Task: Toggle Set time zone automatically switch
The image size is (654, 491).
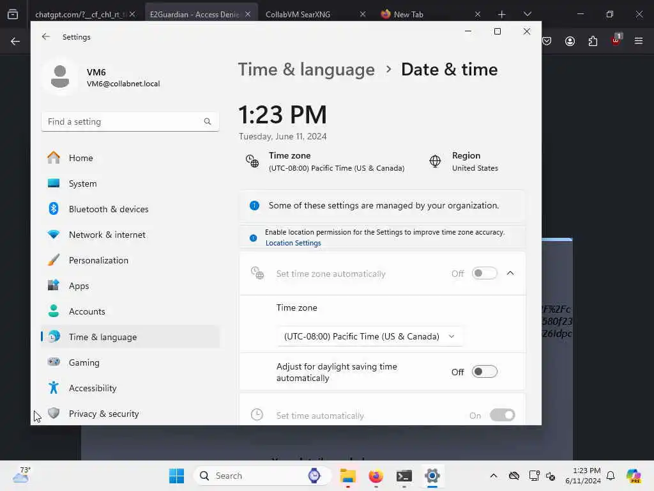Action: tap(484, 273)
